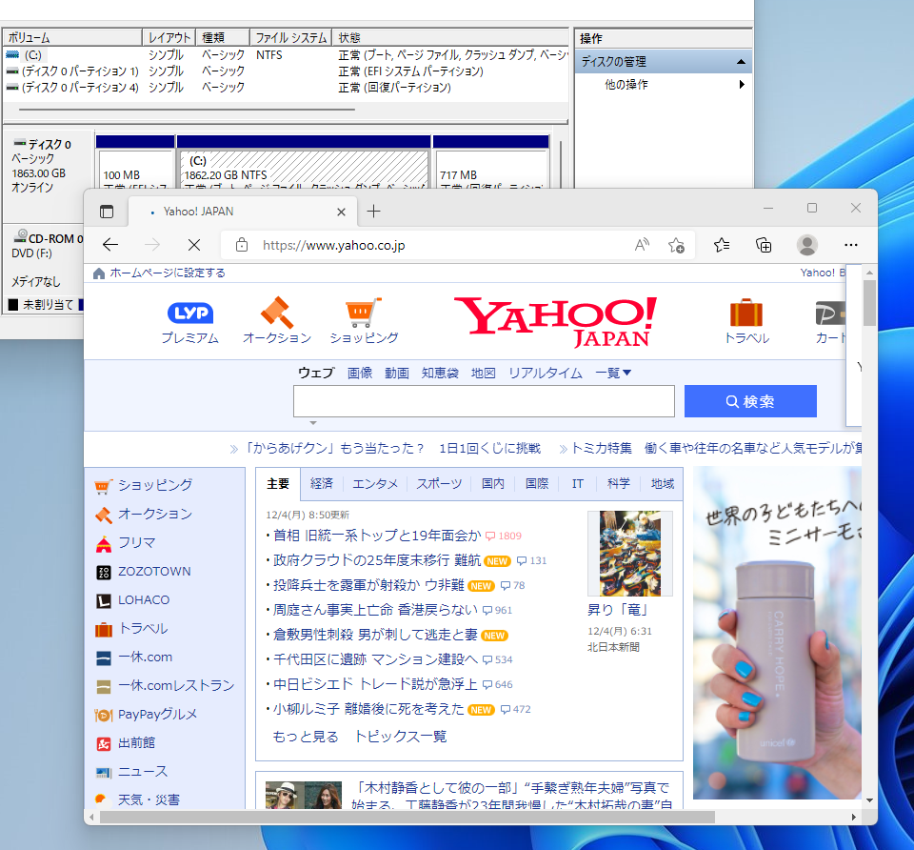Open headline 首相 旧統一系トップと19年面会か
Viewport: 914px width, 850px height.
[377, 536]
